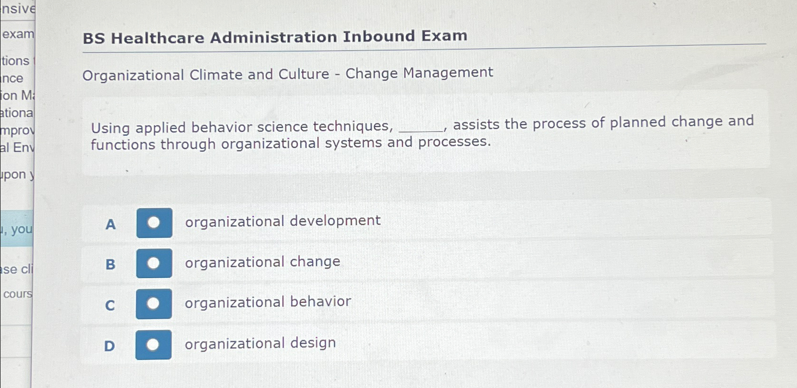Click the sidebar 'mprov' navigation item

17,131
